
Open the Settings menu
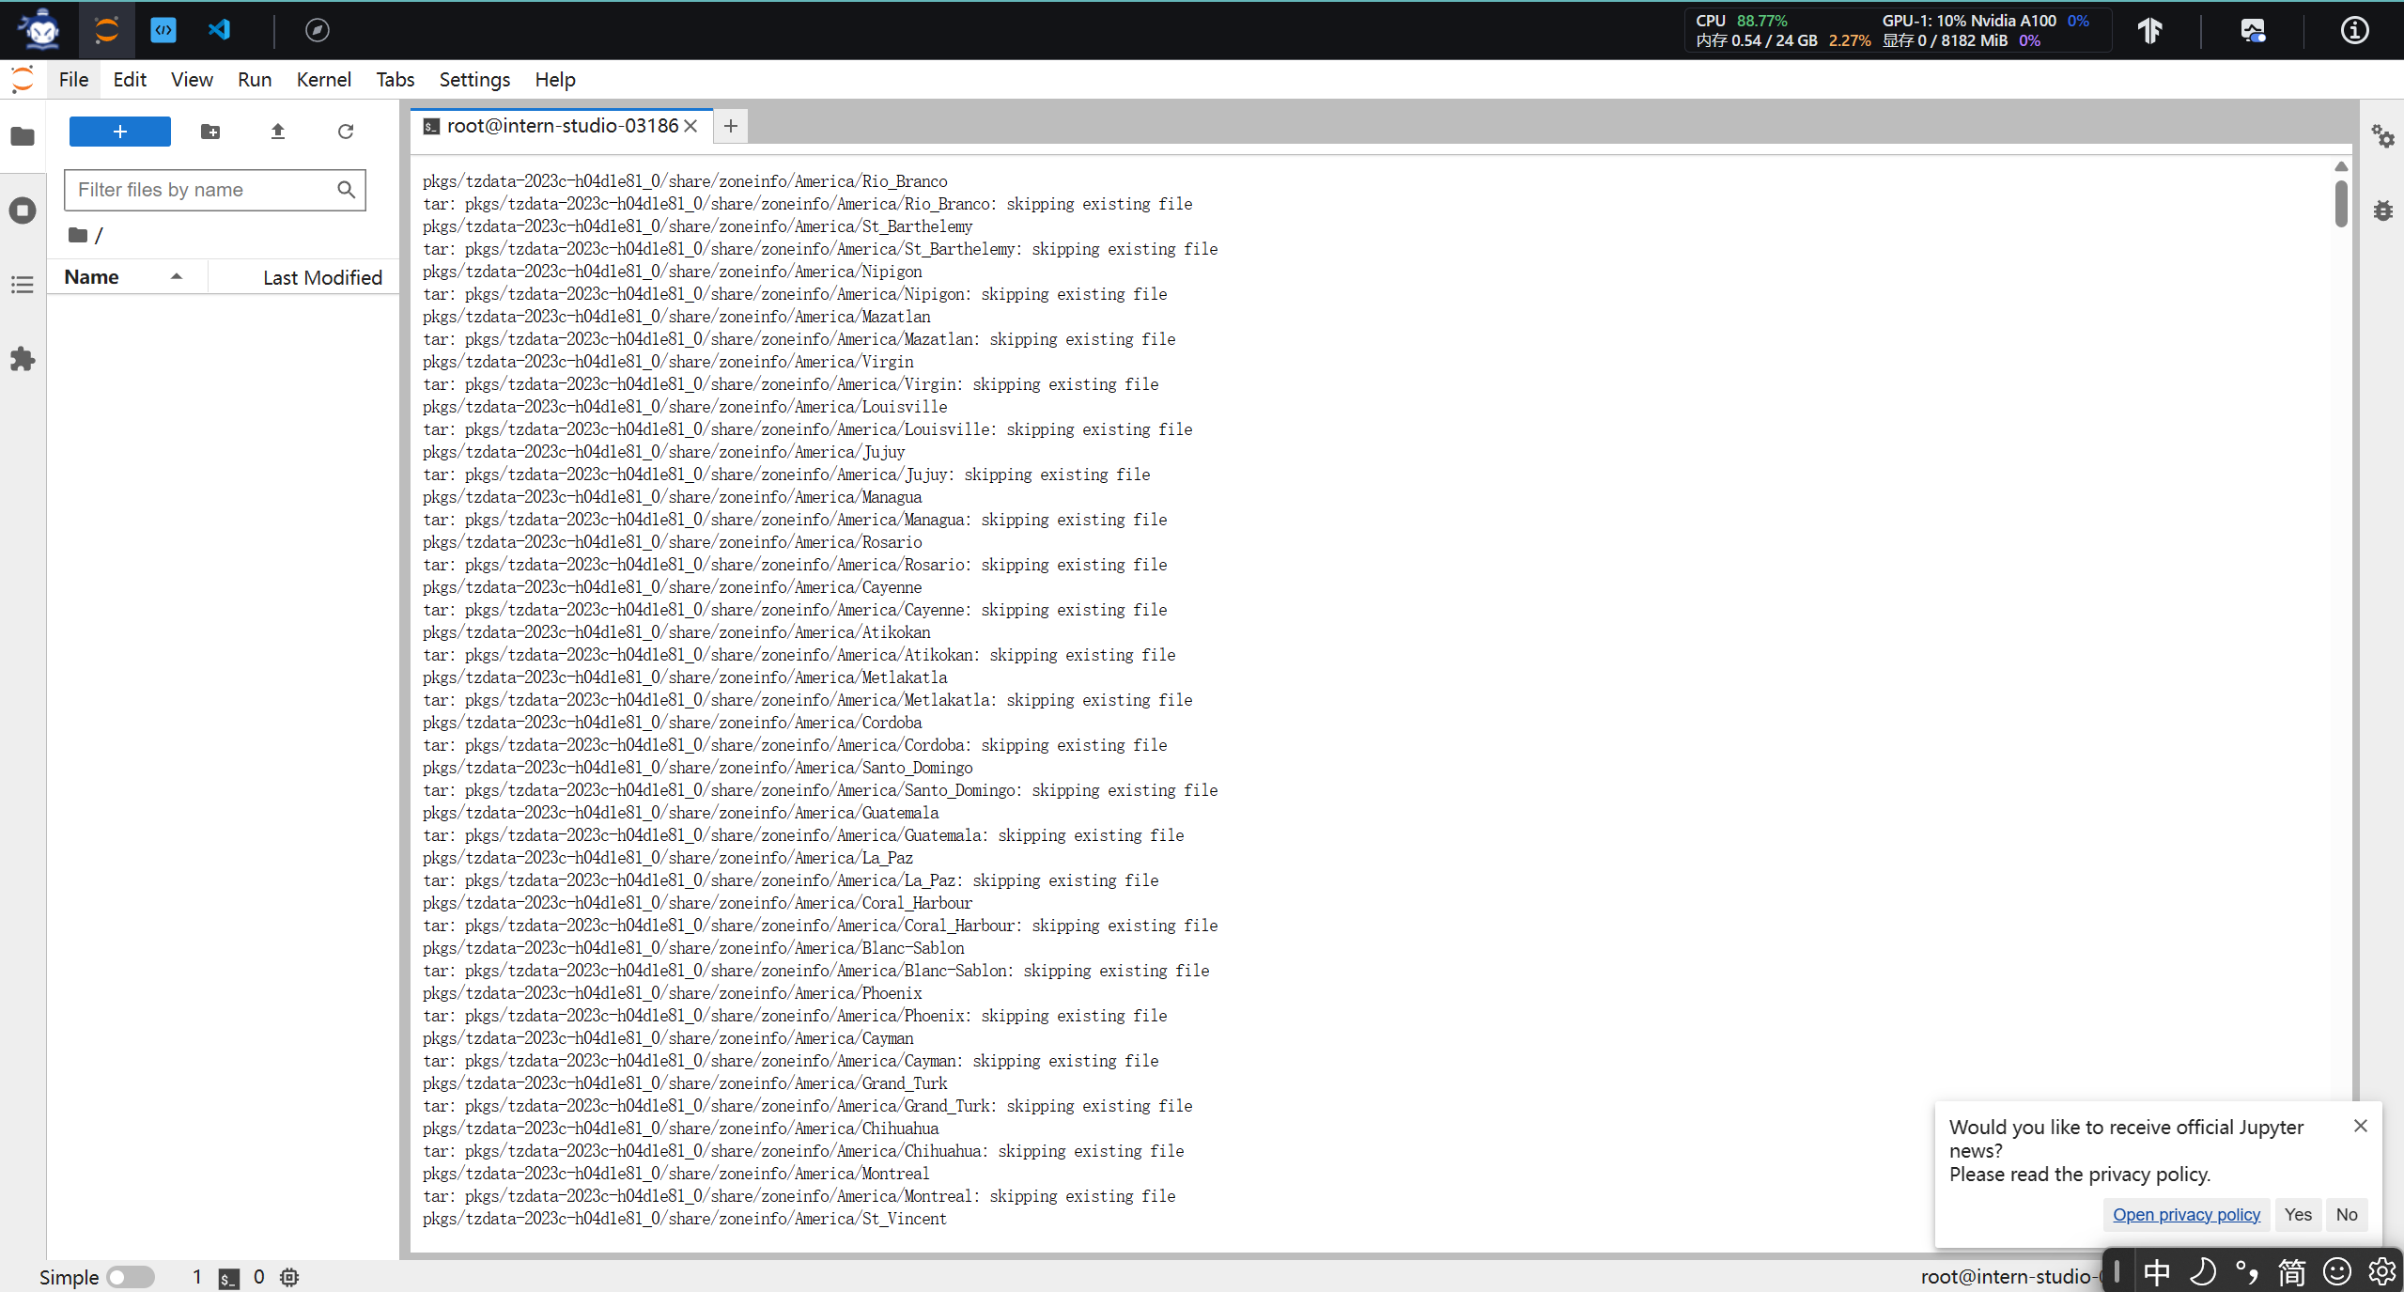474,80
